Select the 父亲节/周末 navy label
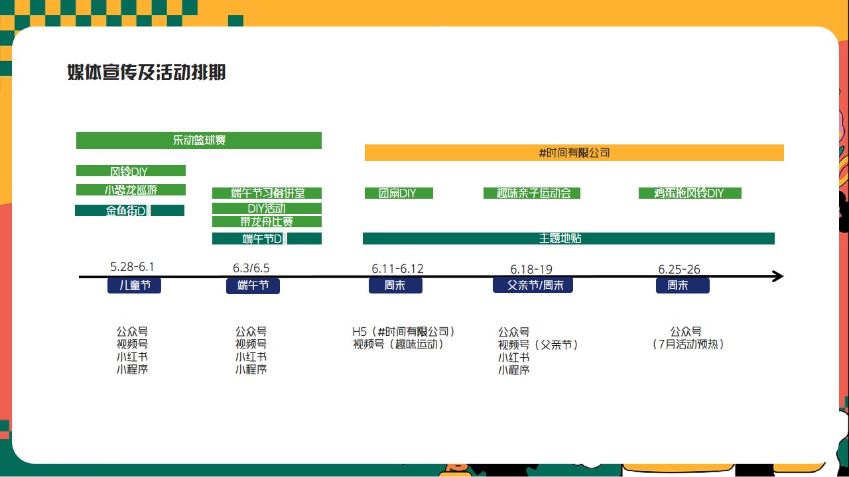 [x=533, y=286]
